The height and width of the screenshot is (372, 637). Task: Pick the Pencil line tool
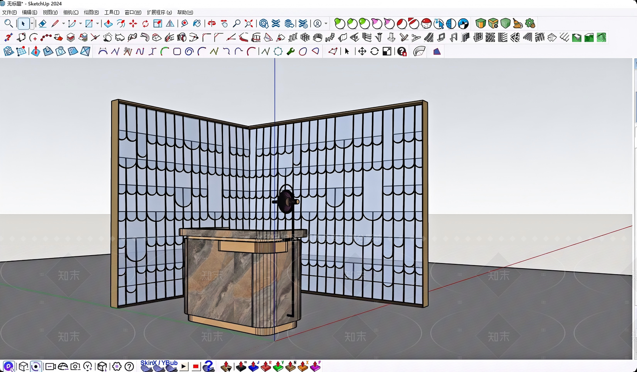coord(55,23)
